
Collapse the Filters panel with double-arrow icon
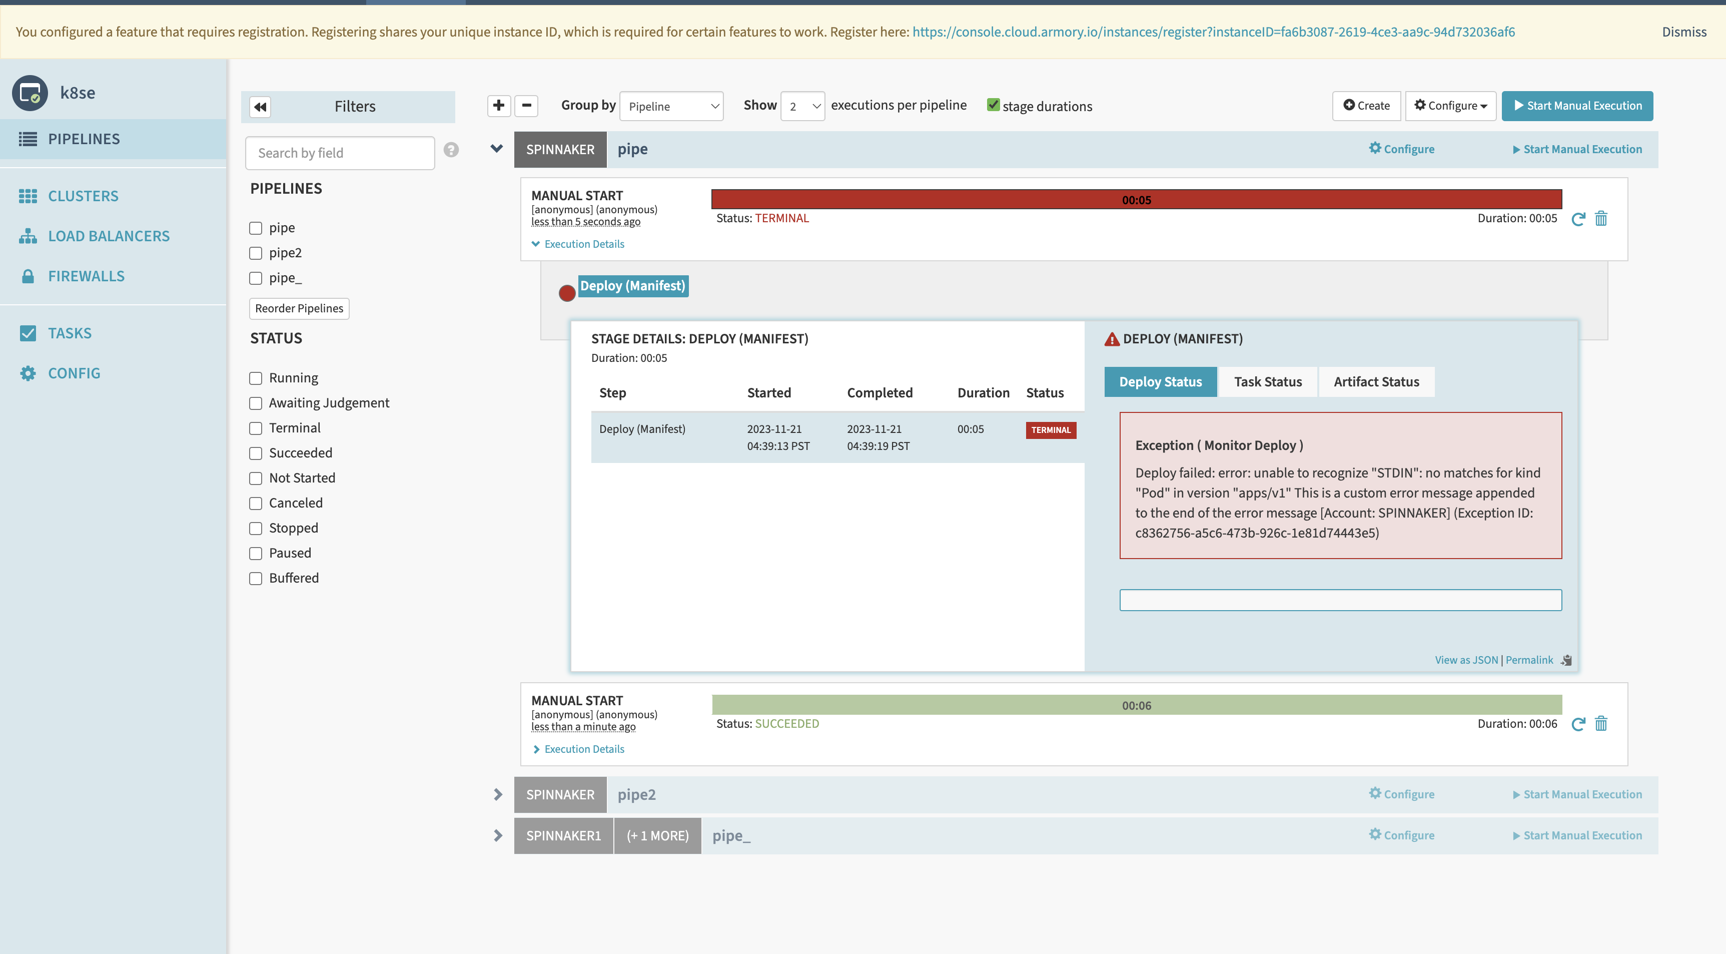[260, 107]
